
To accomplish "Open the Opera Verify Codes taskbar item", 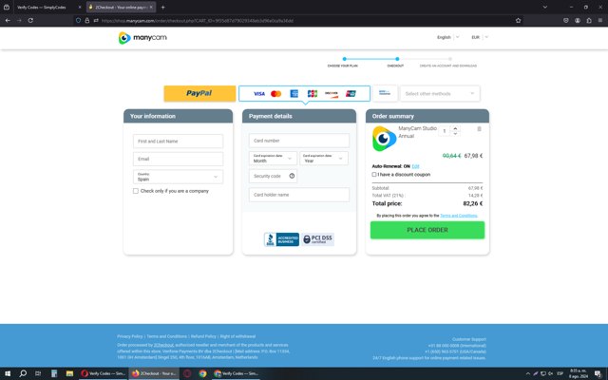I will 104,373.
